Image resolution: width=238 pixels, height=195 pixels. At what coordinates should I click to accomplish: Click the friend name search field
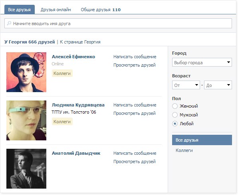[118, 24]
